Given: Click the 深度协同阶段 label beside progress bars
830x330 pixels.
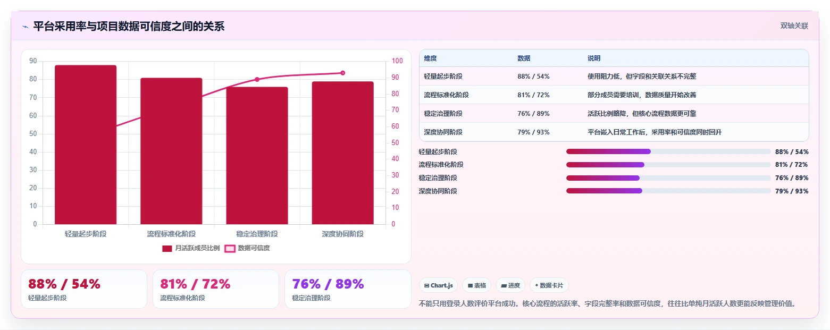Looking at the screenshot, I should coord(438,191).
